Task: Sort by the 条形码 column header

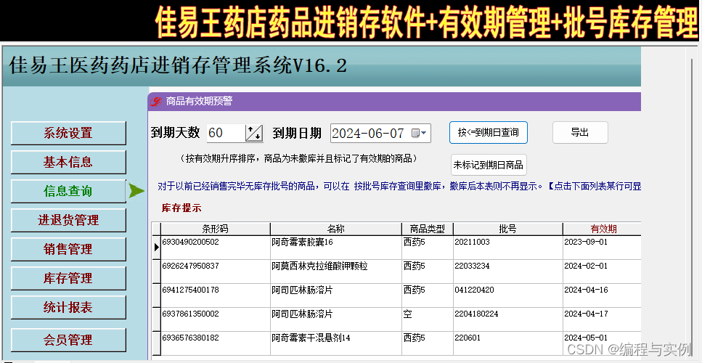Action: click(x=216, y=229)
